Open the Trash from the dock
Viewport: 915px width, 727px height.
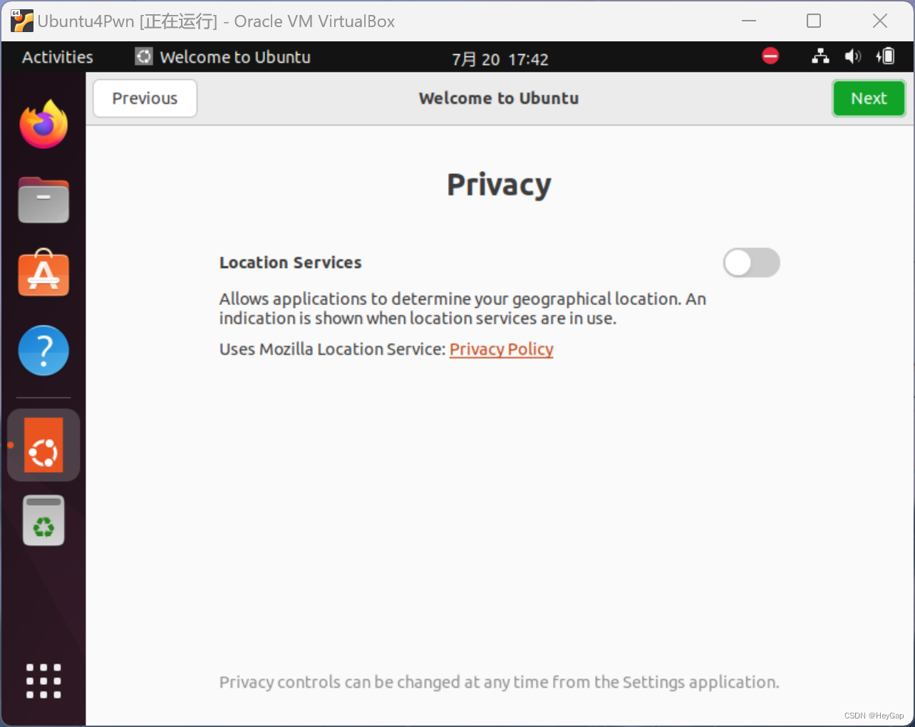[43, 520]
